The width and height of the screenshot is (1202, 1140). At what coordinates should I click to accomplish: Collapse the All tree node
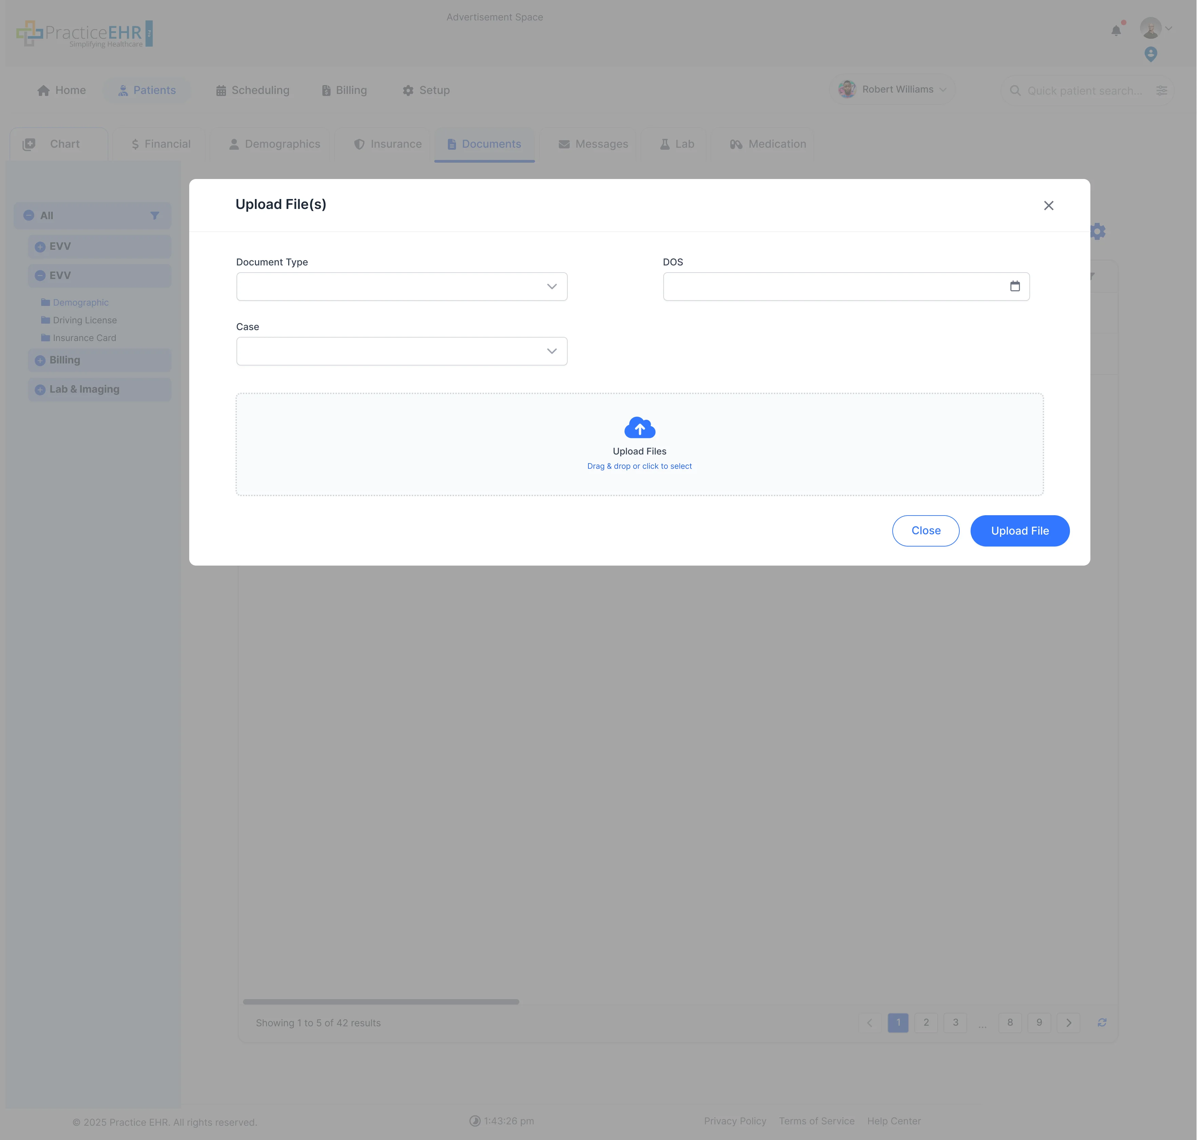(x=29, y=215)
